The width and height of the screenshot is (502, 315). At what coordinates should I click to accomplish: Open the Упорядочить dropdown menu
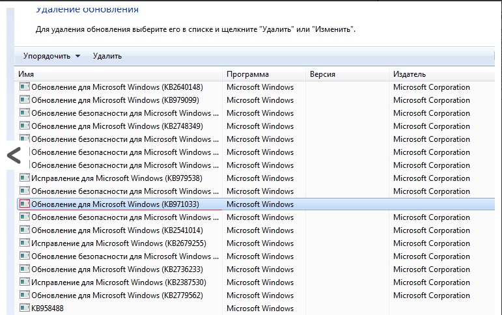tap(51, 56)
